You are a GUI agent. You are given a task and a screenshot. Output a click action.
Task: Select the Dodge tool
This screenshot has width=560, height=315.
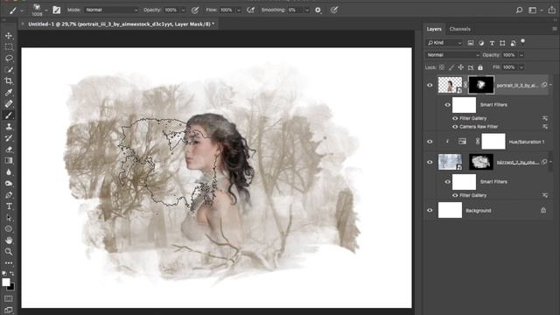click(x=9, y=184)
